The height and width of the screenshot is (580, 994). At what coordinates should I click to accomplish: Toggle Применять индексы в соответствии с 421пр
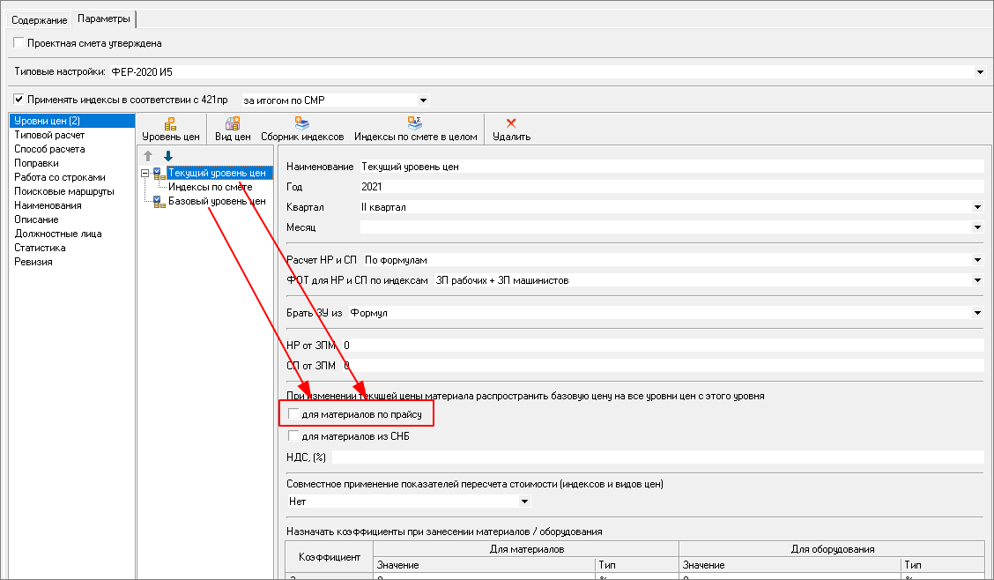(x=19, y=100)
